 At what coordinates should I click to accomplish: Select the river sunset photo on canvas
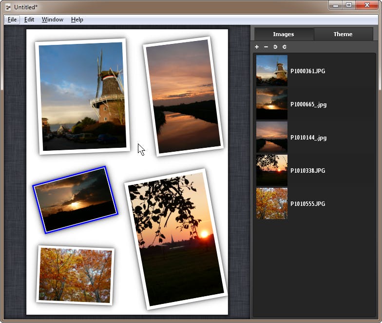tap(183, 97)
